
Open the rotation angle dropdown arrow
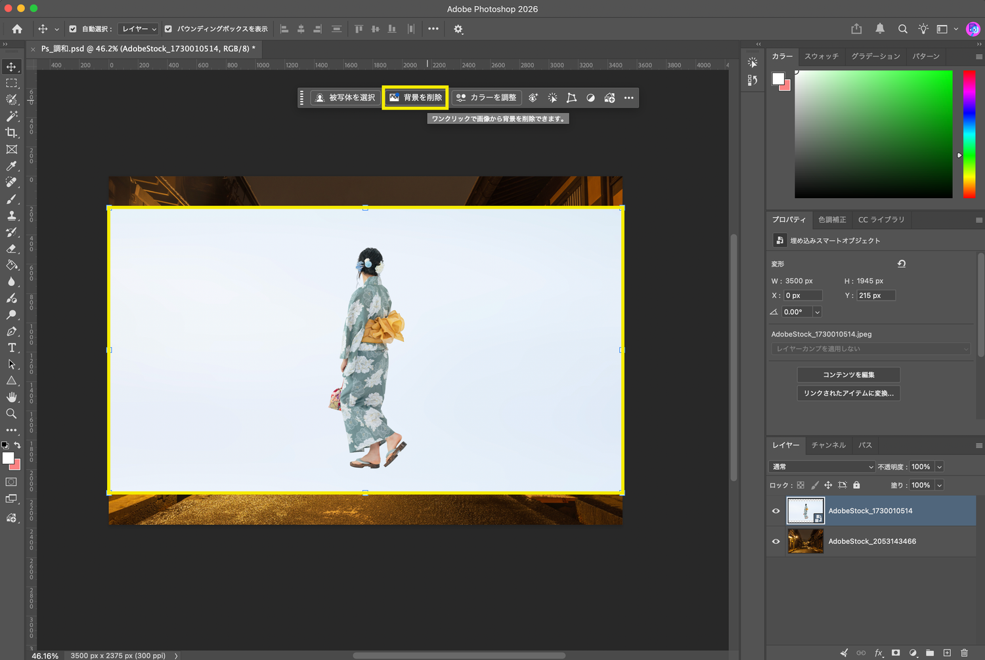pyautogui.click(x=817, y=312)
